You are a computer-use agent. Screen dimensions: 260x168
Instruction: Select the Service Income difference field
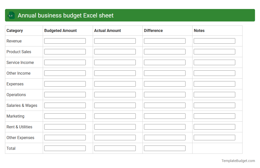(164, 62)
